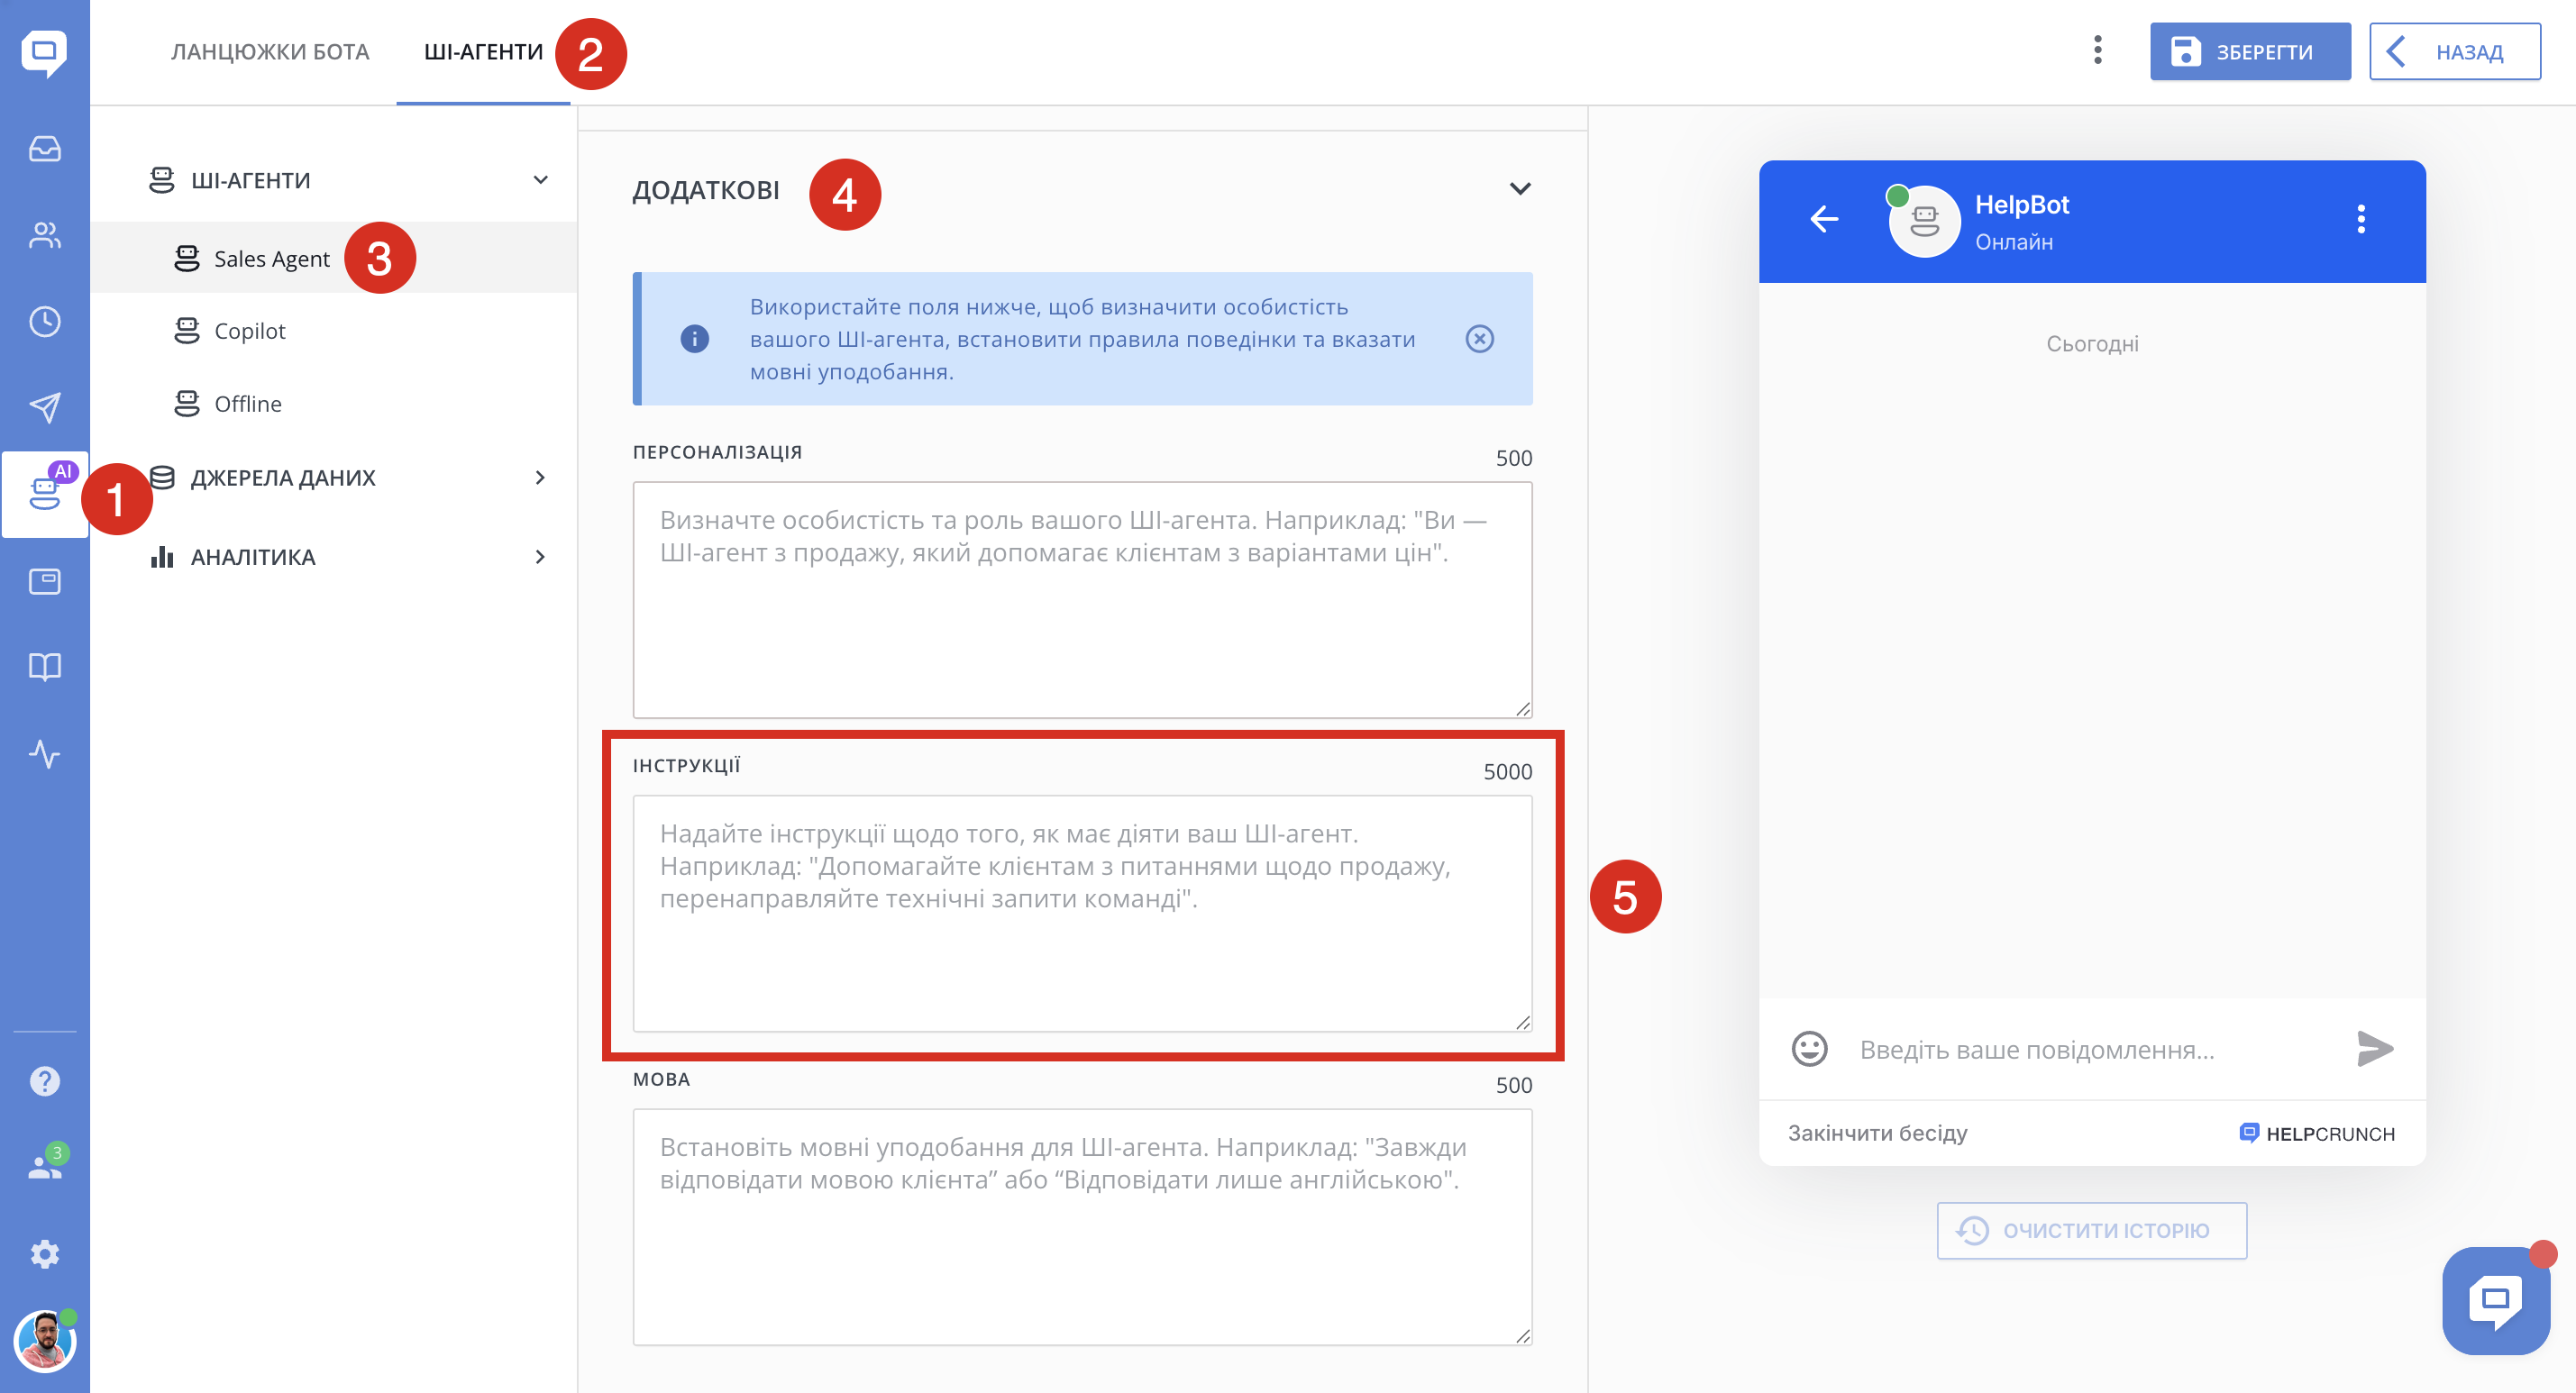This screenshot has height=1393, width=2576.
Task: Open the inbox icon in sidebar
Action: click(x=44, y=149)
